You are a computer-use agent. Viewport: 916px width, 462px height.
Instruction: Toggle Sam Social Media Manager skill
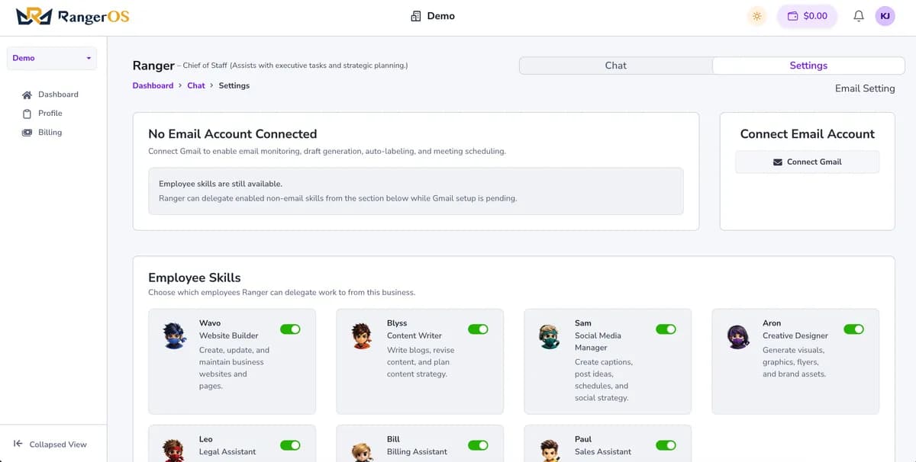click(x=666, y=329)
